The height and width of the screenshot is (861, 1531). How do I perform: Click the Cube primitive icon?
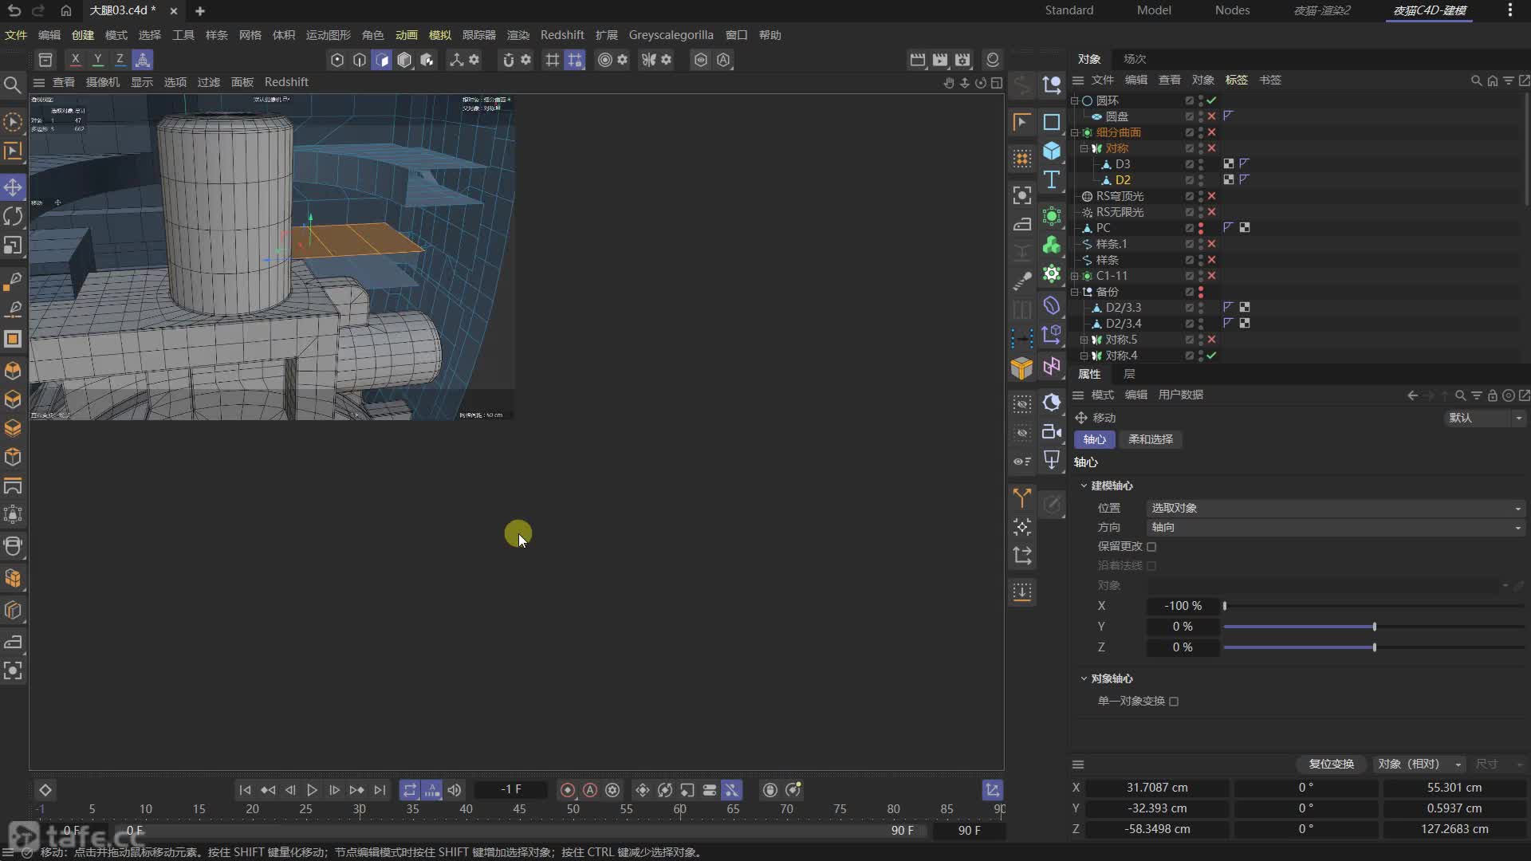click(1052, 151)
